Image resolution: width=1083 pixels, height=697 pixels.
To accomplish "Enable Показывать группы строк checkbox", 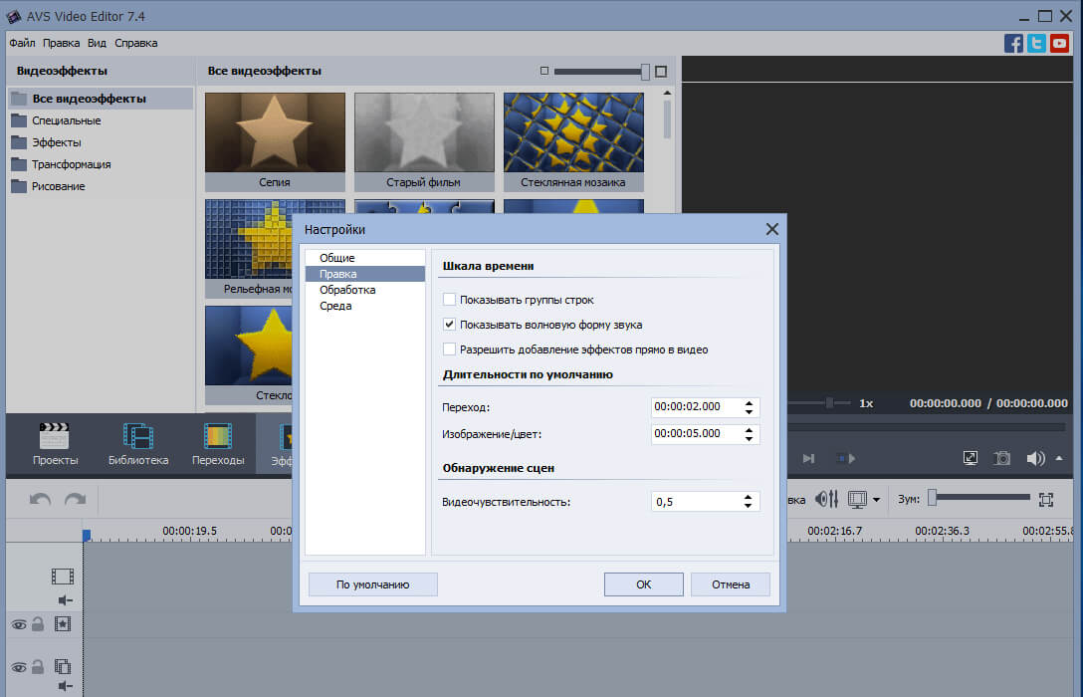I will [x=449, y=300].
